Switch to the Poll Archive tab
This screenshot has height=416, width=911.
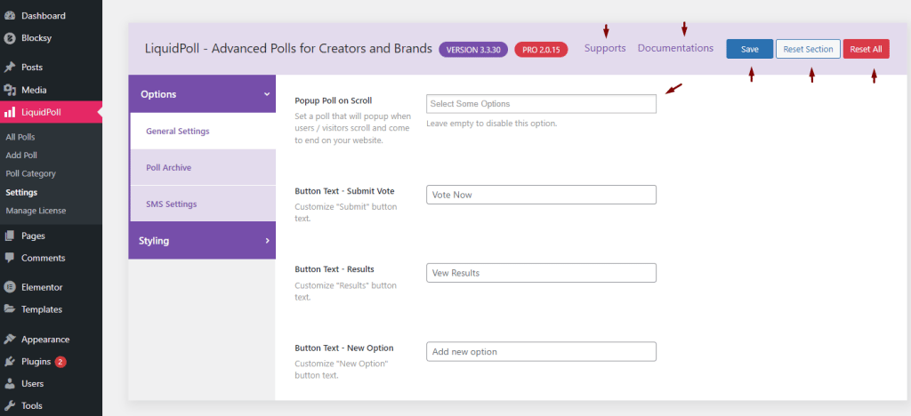click(x=203, y=168)
